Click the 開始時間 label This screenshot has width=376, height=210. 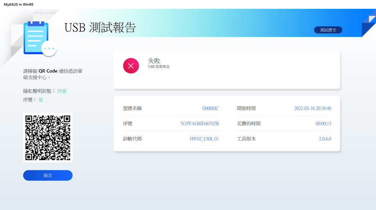click(246, 108)
